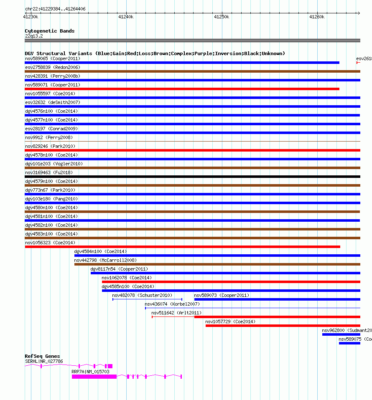
Task: Click nsv511642 (Arlt2011) label
Action: 176,313
